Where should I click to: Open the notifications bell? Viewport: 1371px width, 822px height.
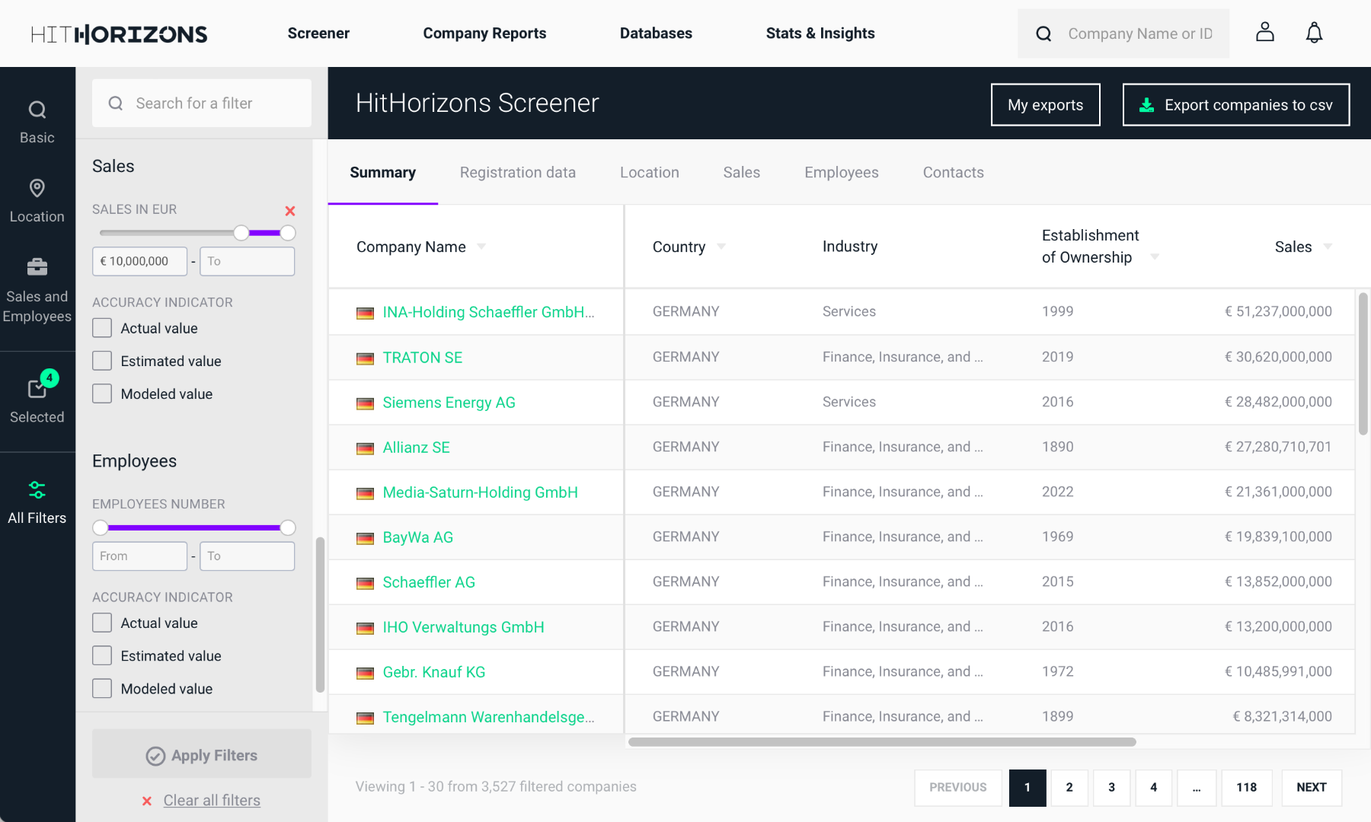(x=1314, y=32)
